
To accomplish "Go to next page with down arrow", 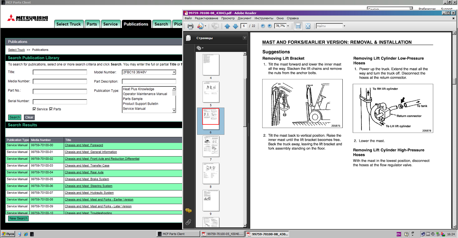I will (235, 26).
